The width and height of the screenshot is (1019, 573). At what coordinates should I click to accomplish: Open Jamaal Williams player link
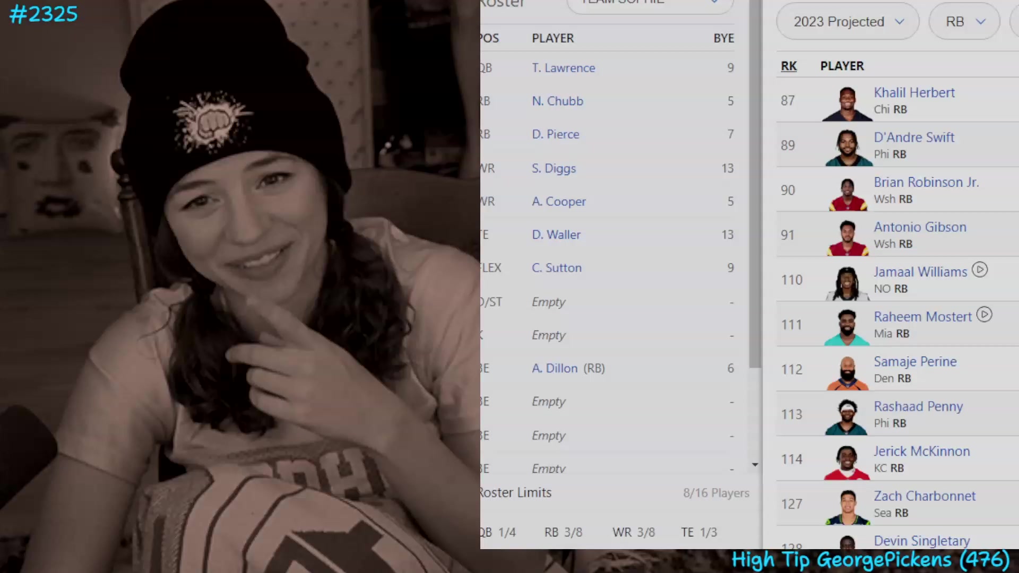point(920,272)
